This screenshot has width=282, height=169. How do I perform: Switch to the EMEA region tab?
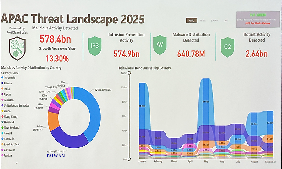(203, 21)
